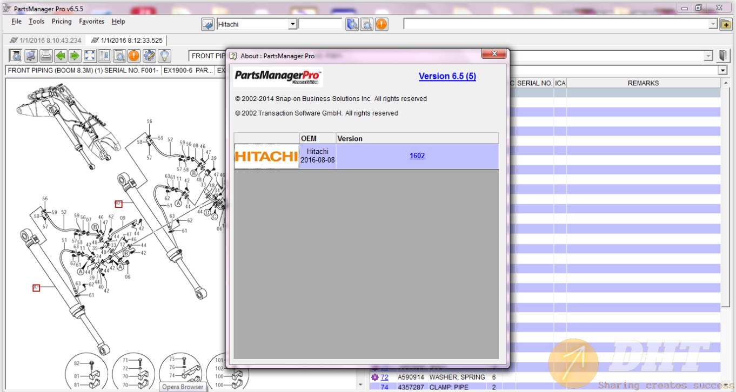Open the Help menu
The image size is (736, 392).
click(x=118, y=22)
